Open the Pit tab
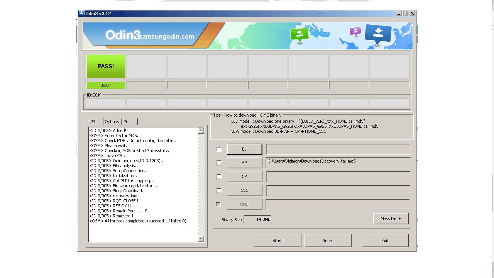494x278 pixels. click(x=129, y=122)
